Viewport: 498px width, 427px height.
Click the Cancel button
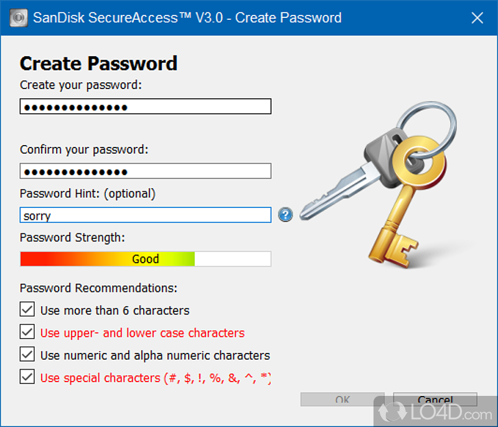click(x=435, y=399)
